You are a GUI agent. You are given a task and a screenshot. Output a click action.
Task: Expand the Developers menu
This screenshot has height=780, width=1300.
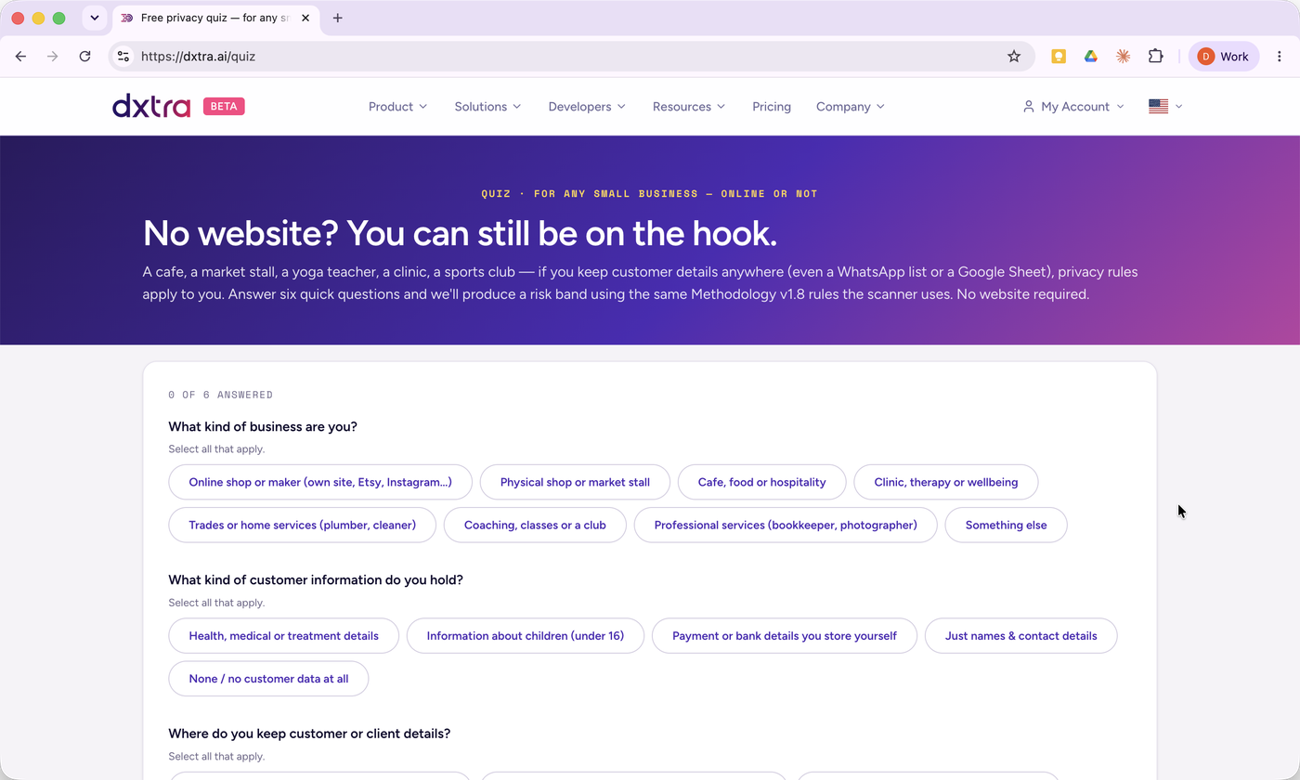(x=588, y=107)
